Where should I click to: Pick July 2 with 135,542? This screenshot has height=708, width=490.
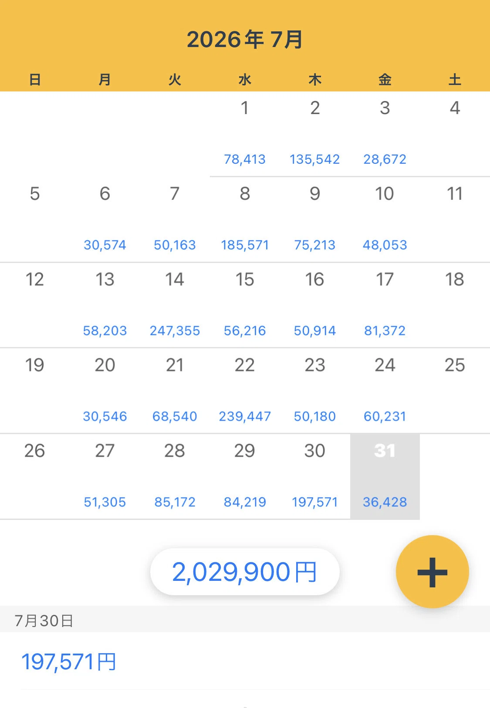coord(315,134)
